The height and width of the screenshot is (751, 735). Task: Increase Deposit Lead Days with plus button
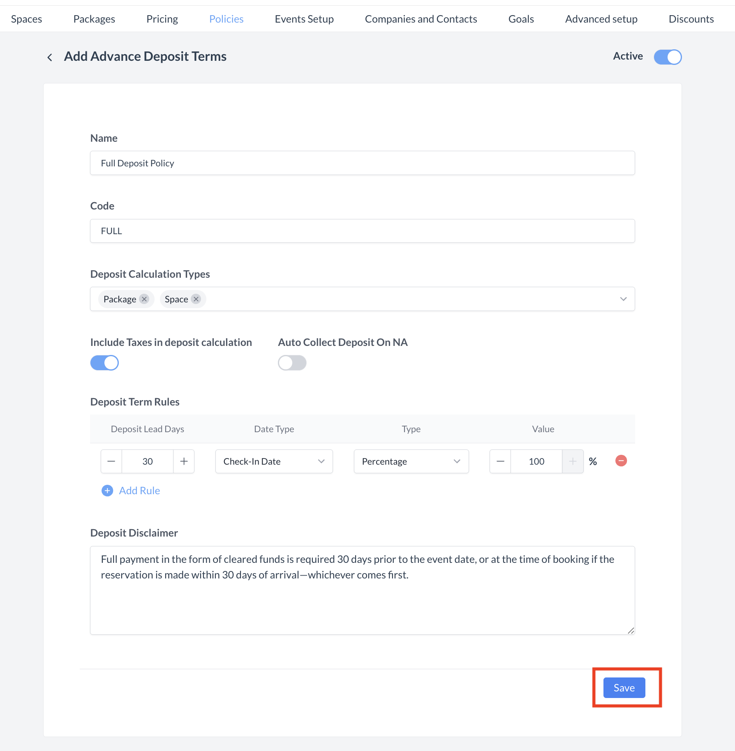[184, 461]
